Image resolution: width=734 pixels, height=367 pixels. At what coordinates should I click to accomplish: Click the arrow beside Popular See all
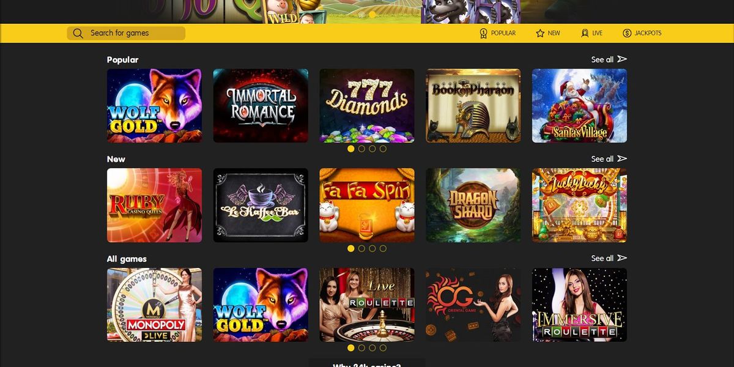622,59
